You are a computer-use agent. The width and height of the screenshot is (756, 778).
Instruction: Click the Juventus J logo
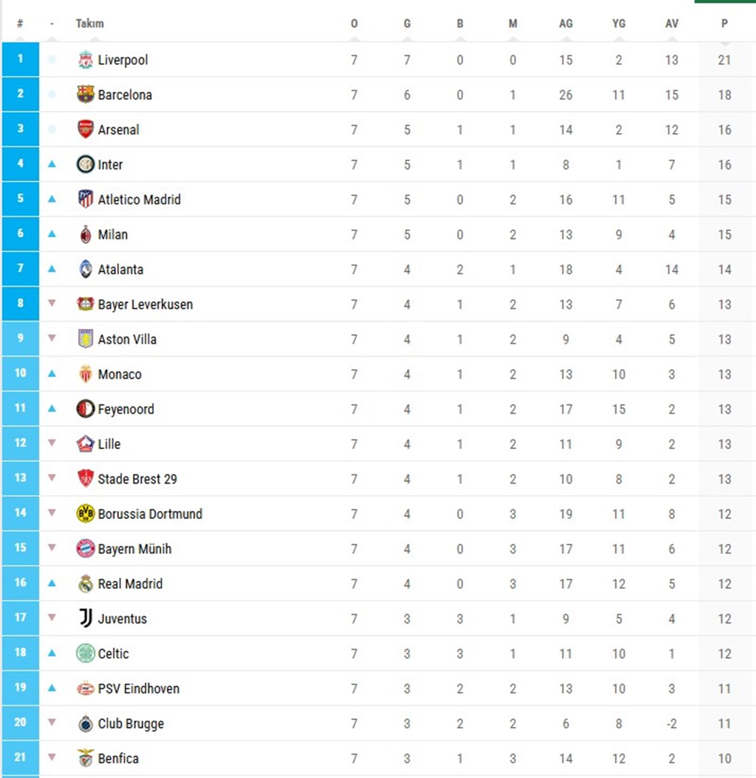86,619
